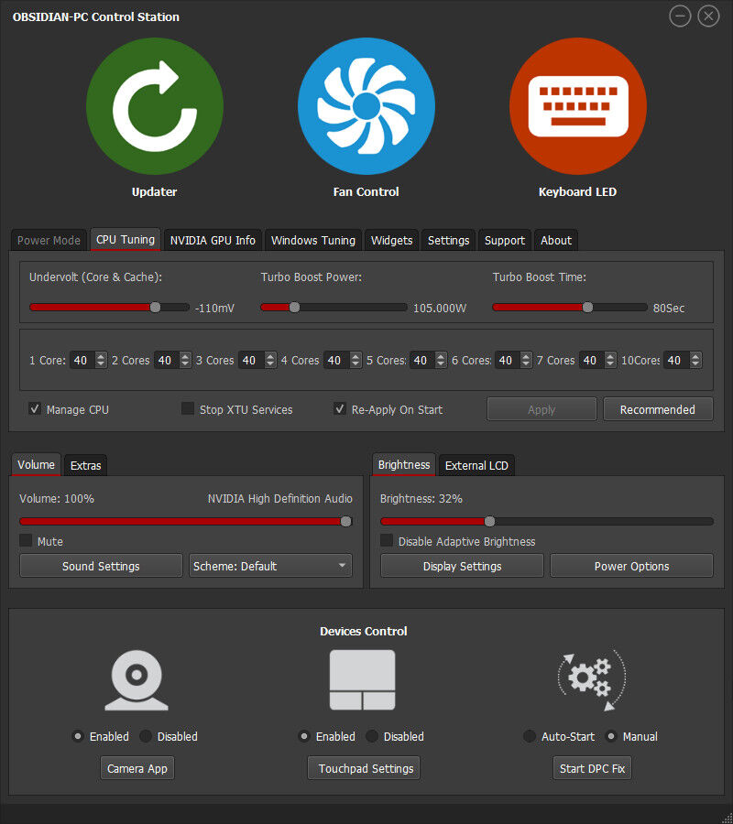Open the blue Fan Control icon
This screenshot has width=733, height=824.
(x=366, y=106)
